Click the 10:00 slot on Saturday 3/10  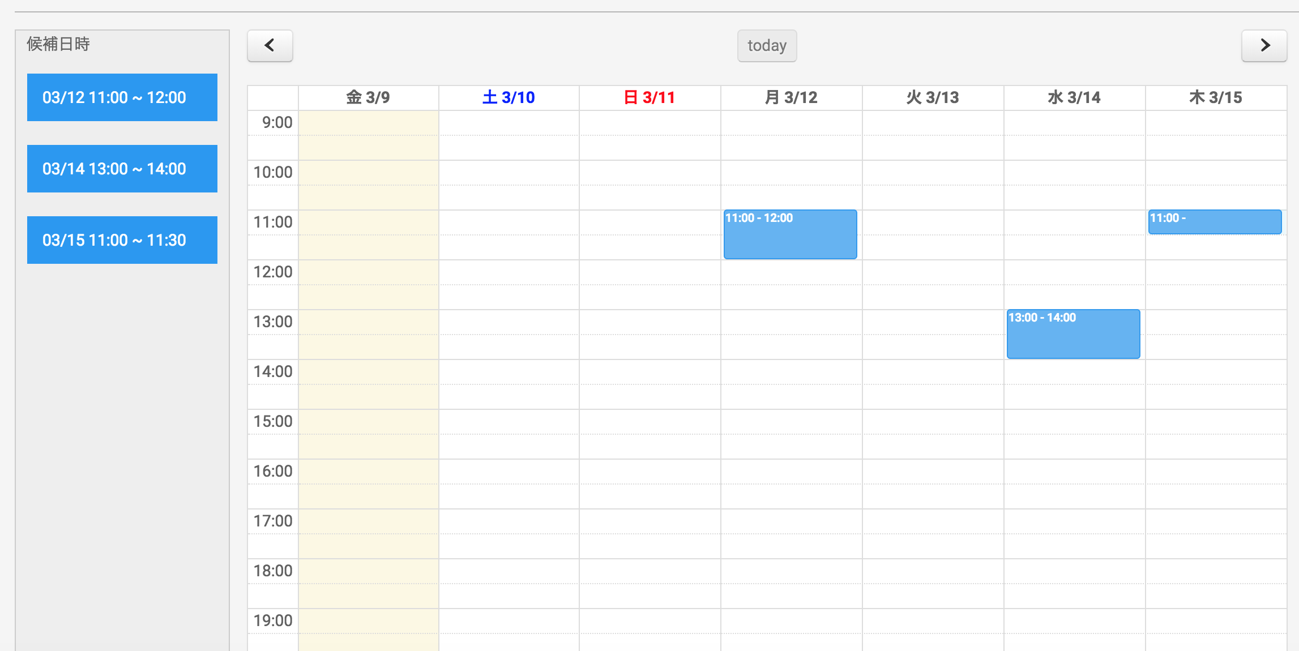pyautogui.click(x=509, y=173)
